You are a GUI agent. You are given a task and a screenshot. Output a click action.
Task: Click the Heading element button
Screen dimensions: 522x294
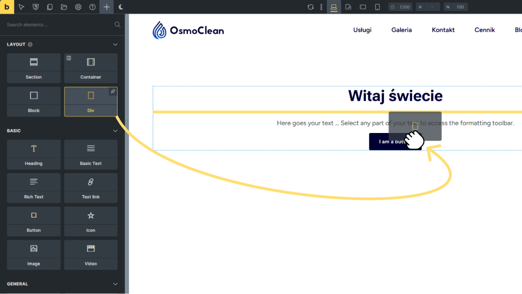pos(34,153)
